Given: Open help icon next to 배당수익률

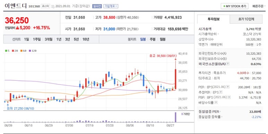Looking at the screenshot, I should (x=216, y=102).
